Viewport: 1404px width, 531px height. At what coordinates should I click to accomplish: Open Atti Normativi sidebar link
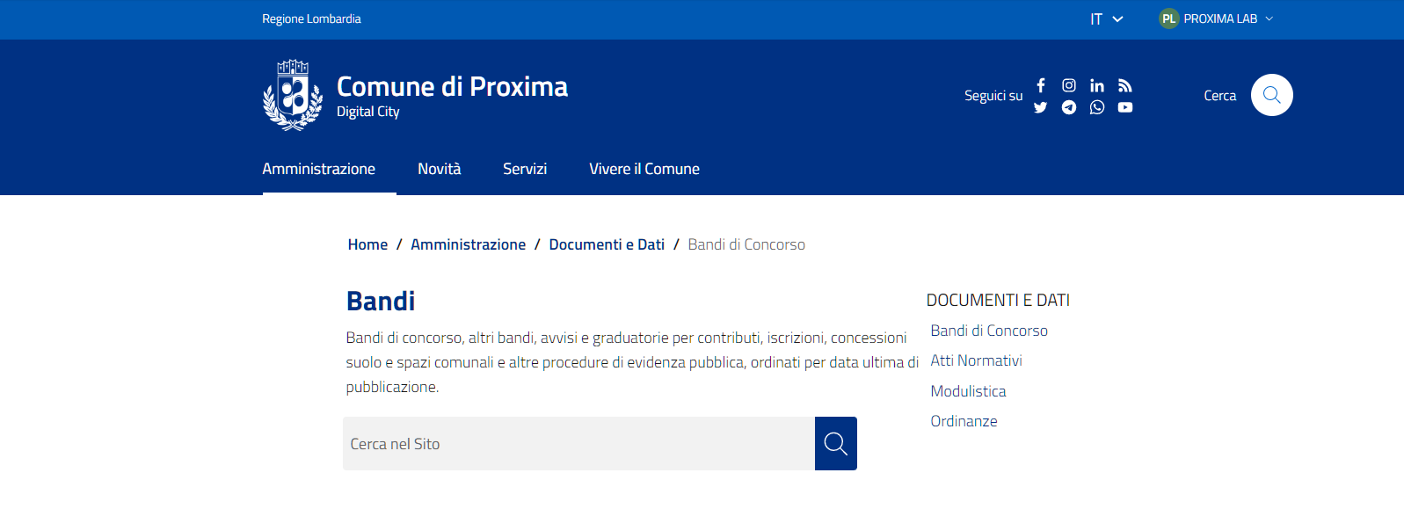(976, 360)
